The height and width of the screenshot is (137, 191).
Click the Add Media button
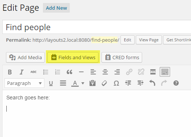[25, 57]
